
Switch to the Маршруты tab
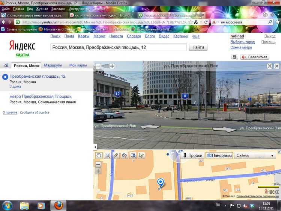click(x=53, y=65)
